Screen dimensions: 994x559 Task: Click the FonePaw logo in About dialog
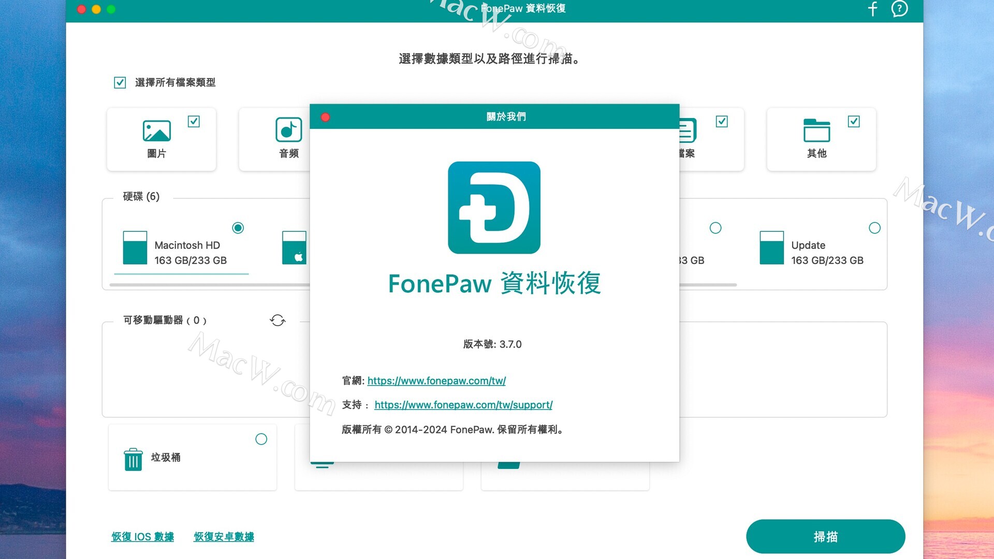494,208
